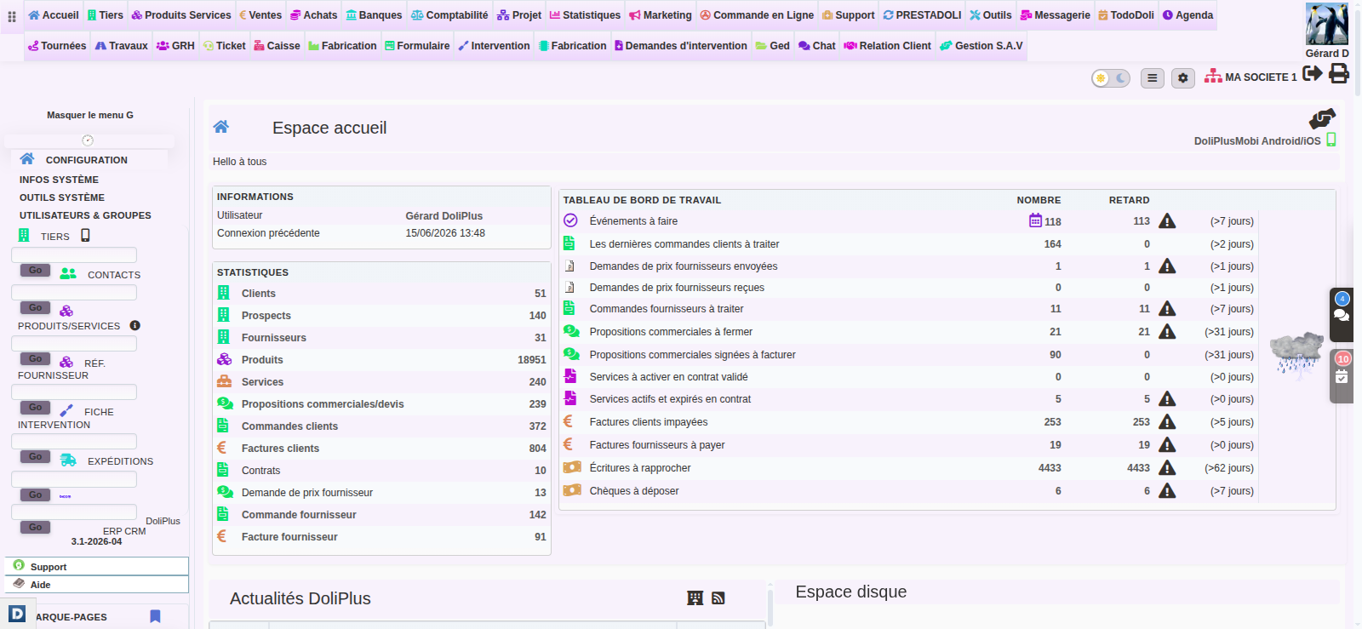Open the Gestion S.A.V menu
The width and height of the screenshot is (1362, 629).
coord(981,46)
